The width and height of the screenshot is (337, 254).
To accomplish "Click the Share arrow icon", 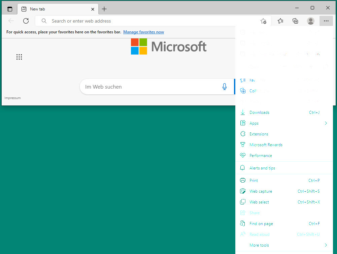I will pyautogui.click(x=243, y=213).
